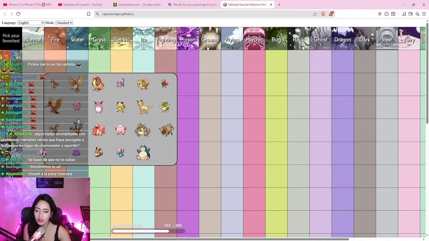The height and width of the screenshot is (241, 429).
Task: Click the Dragon type column header
Action: tap(343, 38)
